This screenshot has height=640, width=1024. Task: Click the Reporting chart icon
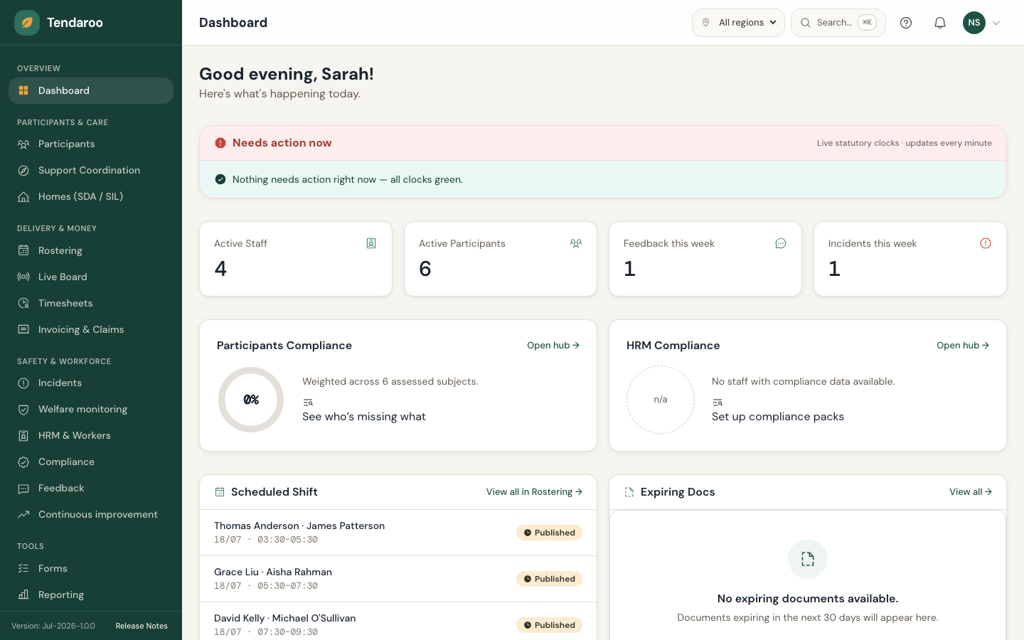pyautogui.click(x=23, y=594)
